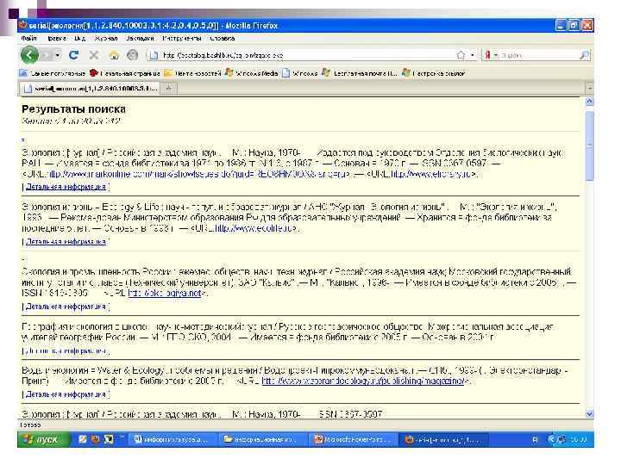
Task: Click the network tray icon
Action: tap(561, 439)
